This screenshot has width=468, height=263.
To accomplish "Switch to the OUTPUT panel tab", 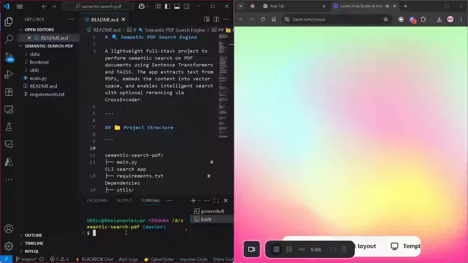I will click(124, 201).
